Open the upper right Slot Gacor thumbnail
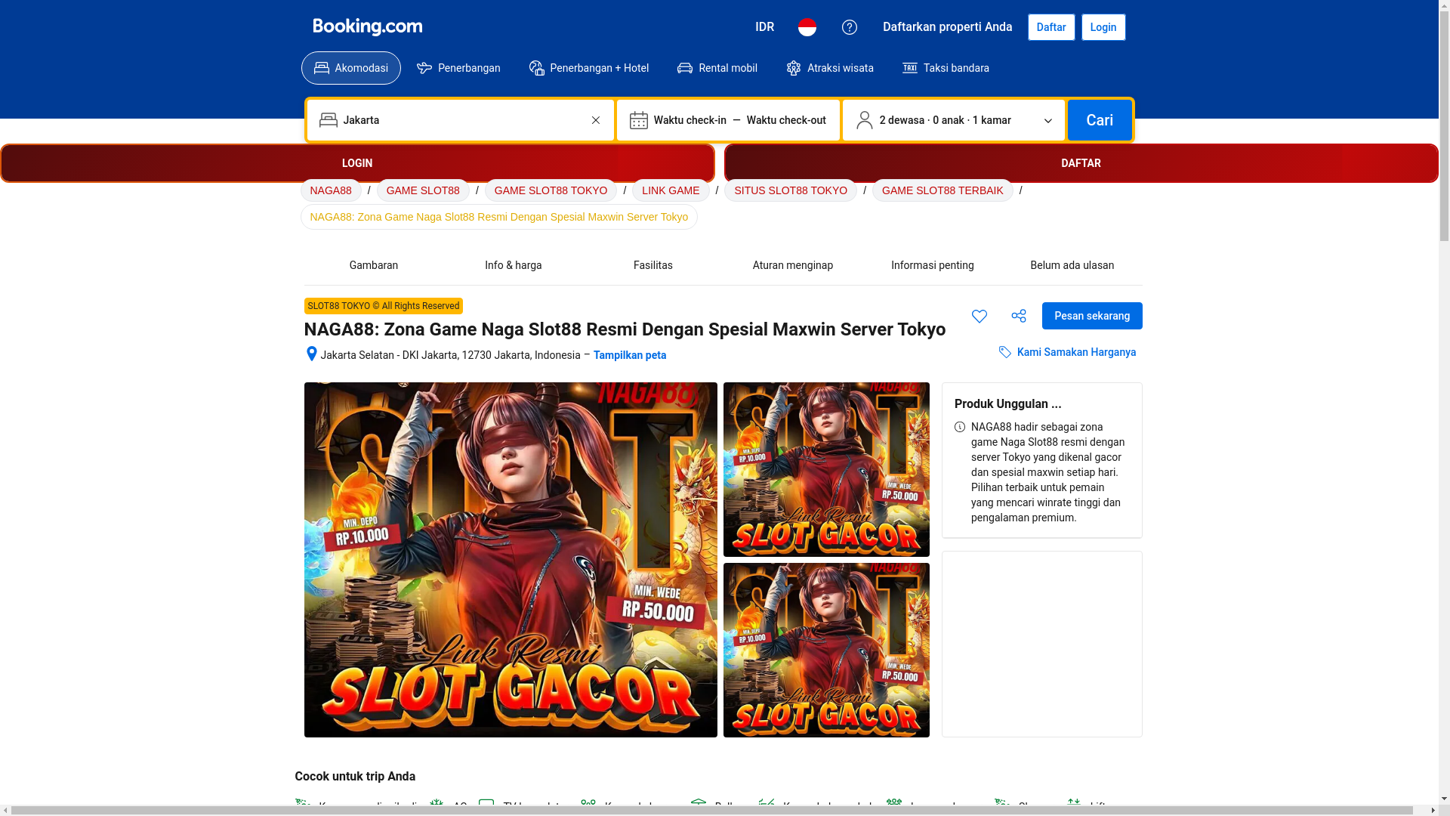 click(x=826, y=469)
